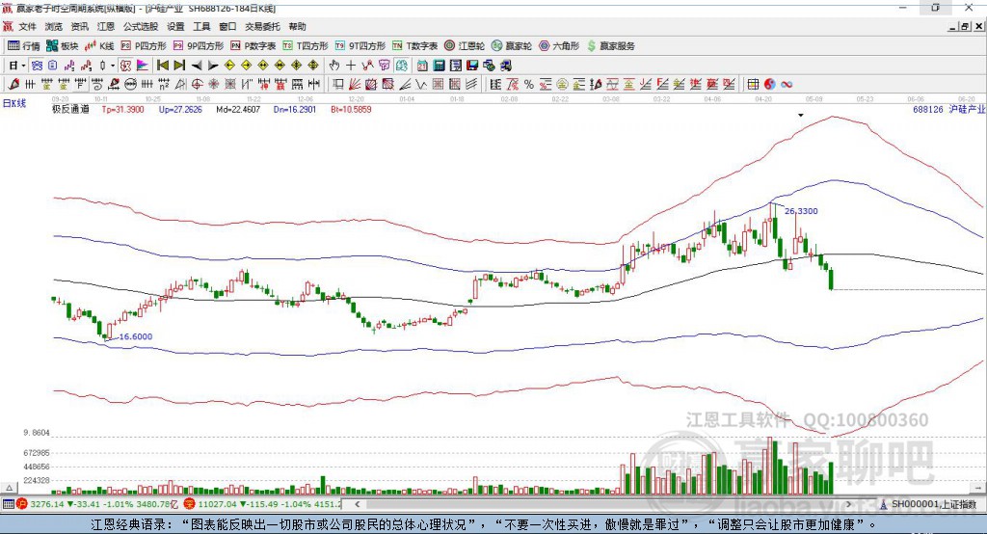The width and height of the screenshot is (987, 534).
Task: Click the 688126 沪硅产业 stock label
Action: 948,110
